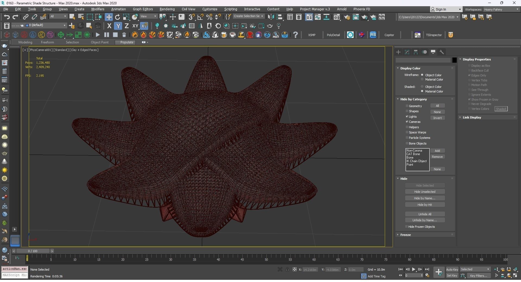The width and height of the screenshot is (521, 282).
Task: Untick the Cameras hide category checkbox
Action: point(407,122)
